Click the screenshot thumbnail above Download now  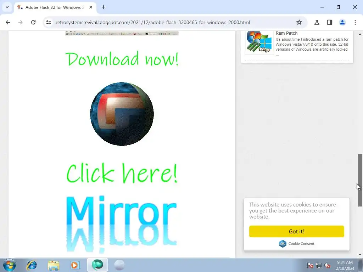point(122,33)
